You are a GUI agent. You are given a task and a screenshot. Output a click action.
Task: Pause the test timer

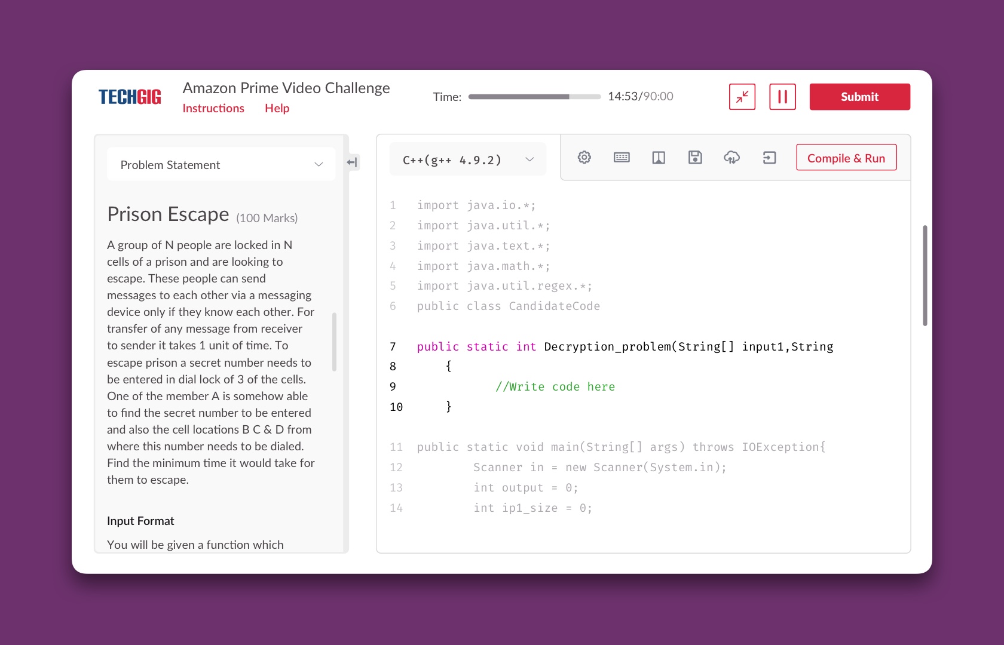[x=782, y=97]
